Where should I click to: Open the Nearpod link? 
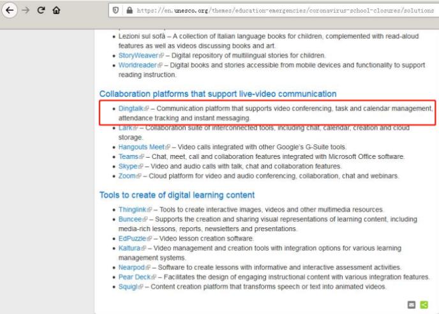(x=131, y=267)
